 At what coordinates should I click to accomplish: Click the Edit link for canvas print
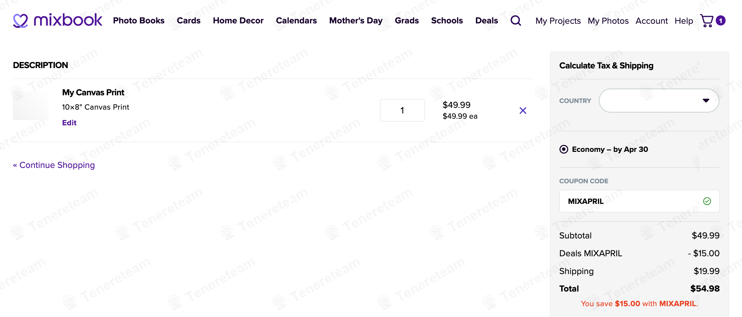69,123
